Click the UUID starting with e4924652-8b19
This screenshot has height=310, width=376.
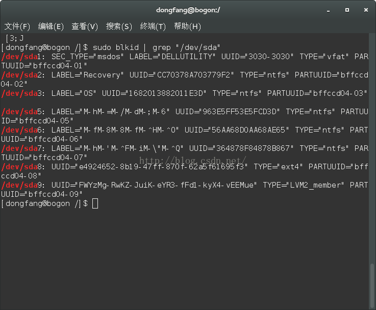(149, 167)
